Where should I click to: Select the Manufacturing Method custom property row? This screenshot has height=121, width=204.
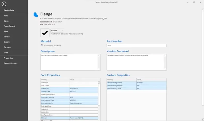click(x=137, y=85)
